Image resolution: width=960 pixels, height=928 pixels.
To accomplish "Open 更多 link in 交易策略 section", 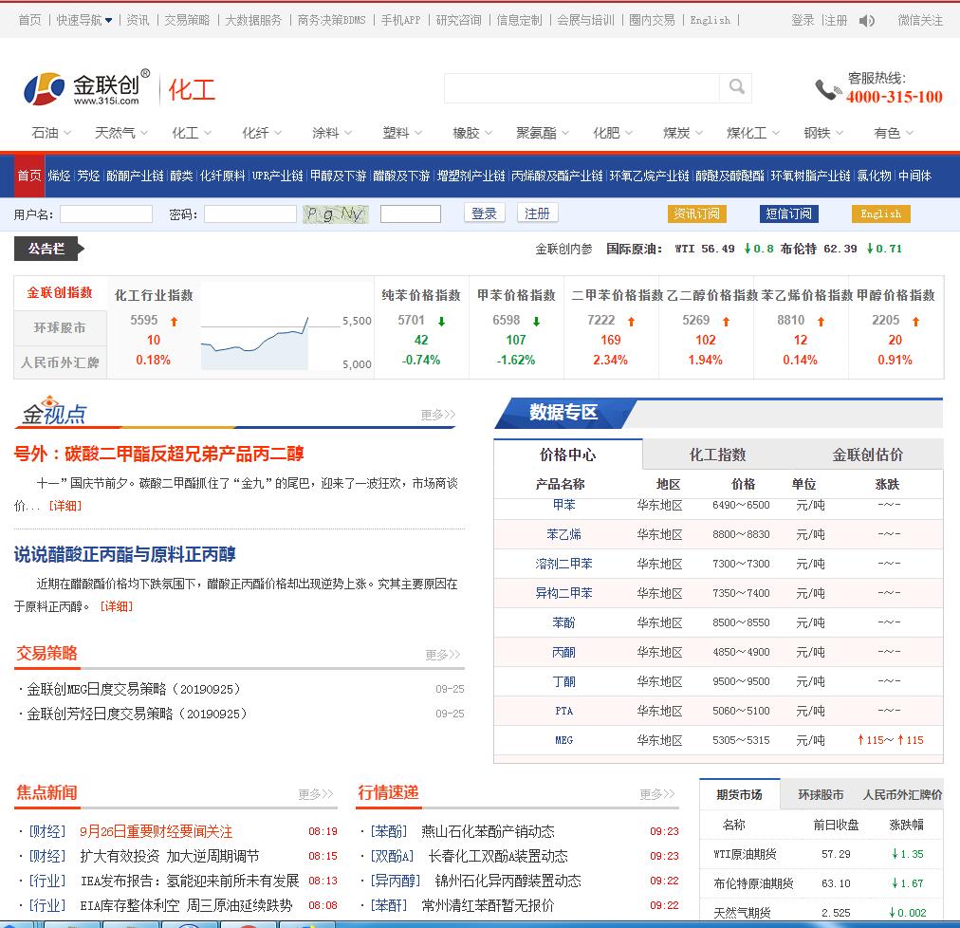I will 443,655.
